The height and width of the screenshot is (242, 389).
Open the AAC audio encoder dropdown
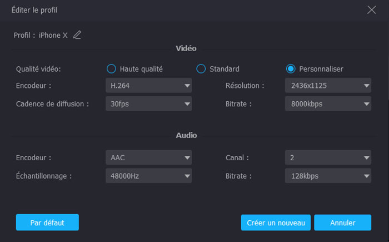point(148,158)
